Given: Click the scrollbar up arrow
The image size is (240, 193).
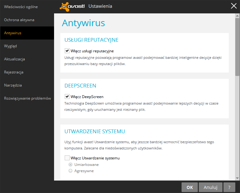Looking at the screenshot, I should pyautogui.click(x=237, y=16).
